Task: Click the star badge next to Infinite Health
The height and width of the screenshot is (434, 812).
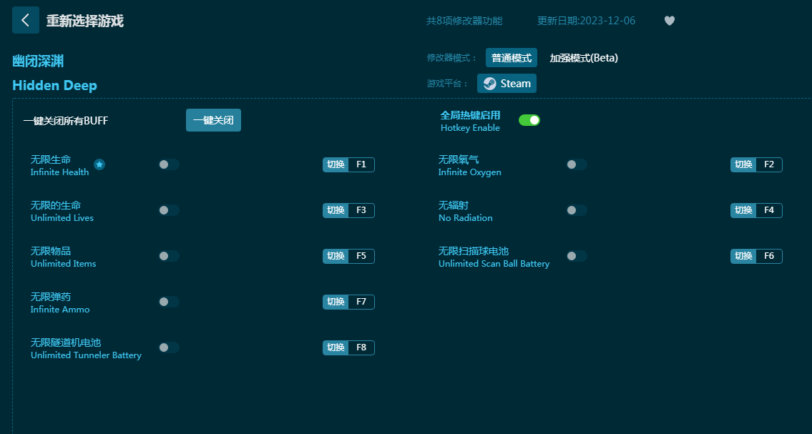Action: [x=99, y=164]
